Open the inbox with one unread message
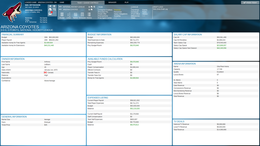260x146 pixels. 50,13
